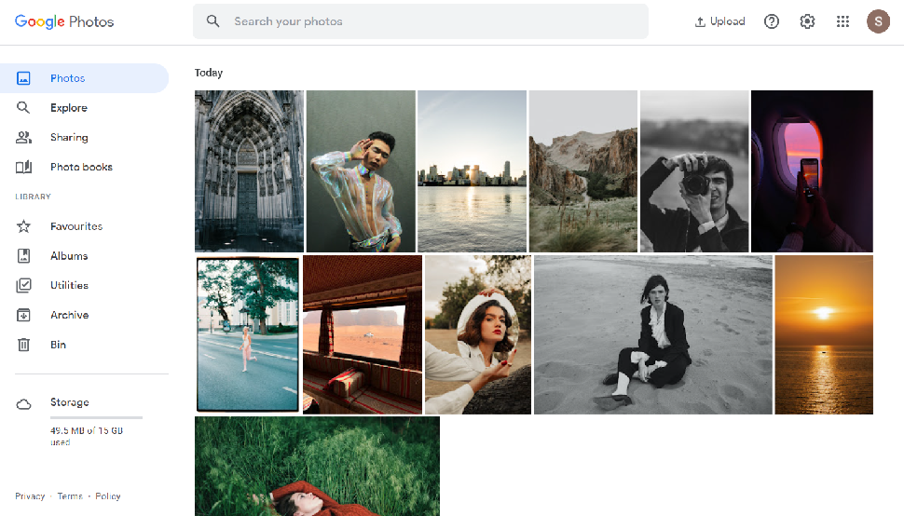The image size is (904, 516).
Task: Open the person running on street photo
Action: (x=248, y=334)
